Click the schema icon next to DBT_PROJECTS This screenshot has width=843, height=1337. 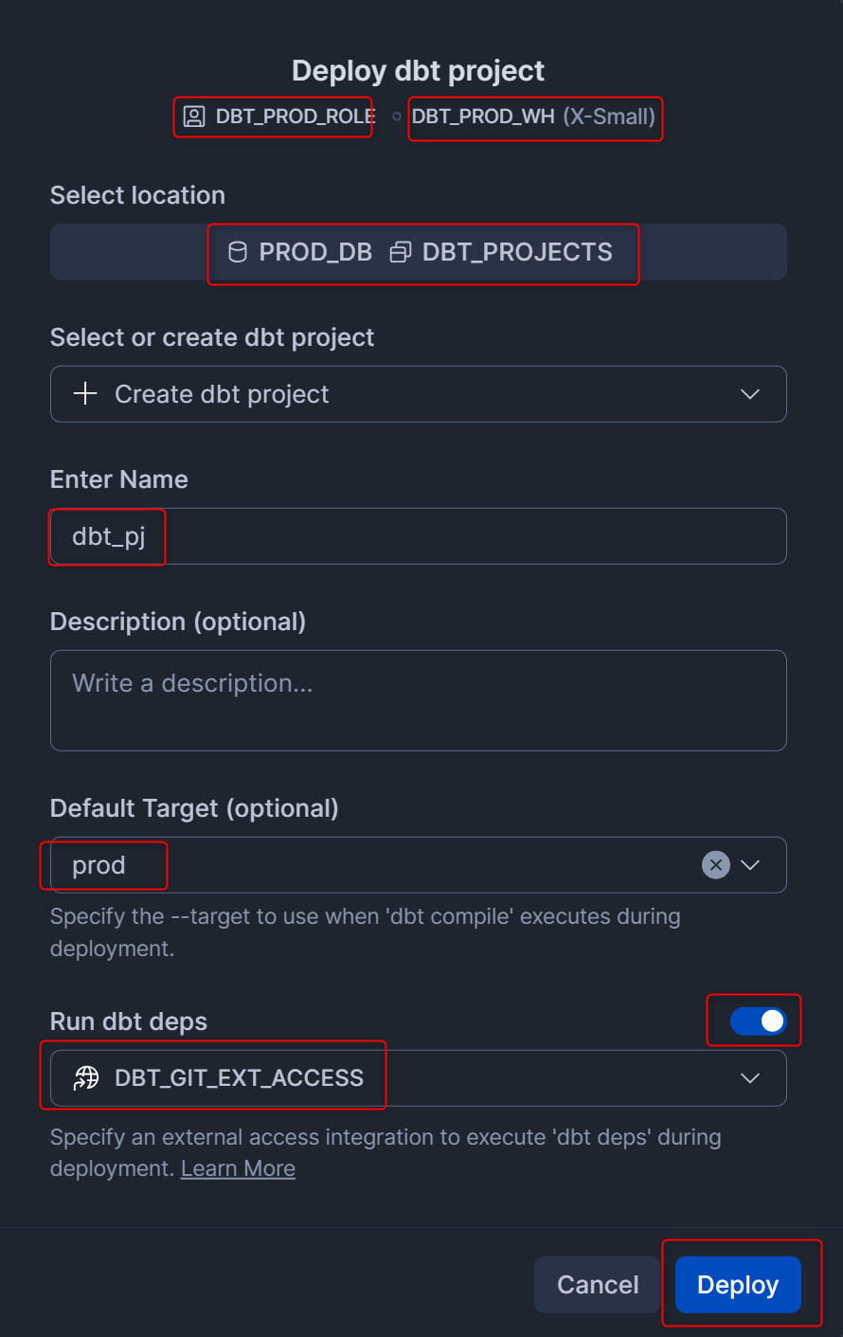click(x=401, y=252)
